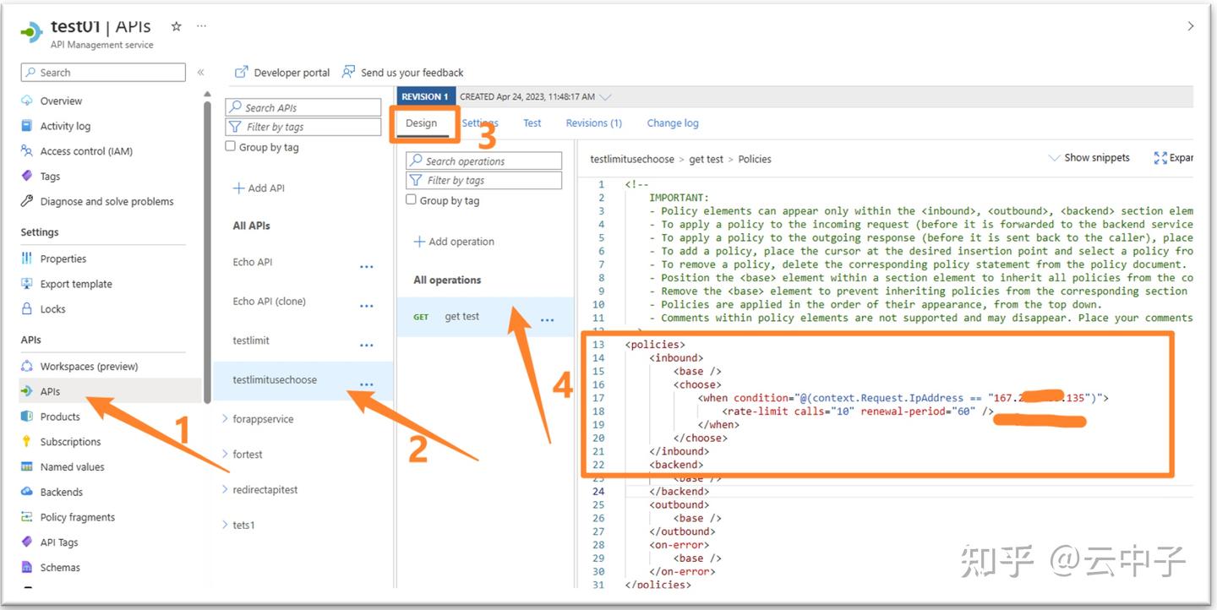Collapse the sidebar with double chevron
This screenshot has width=1217, height=610.
click(200, 73)
